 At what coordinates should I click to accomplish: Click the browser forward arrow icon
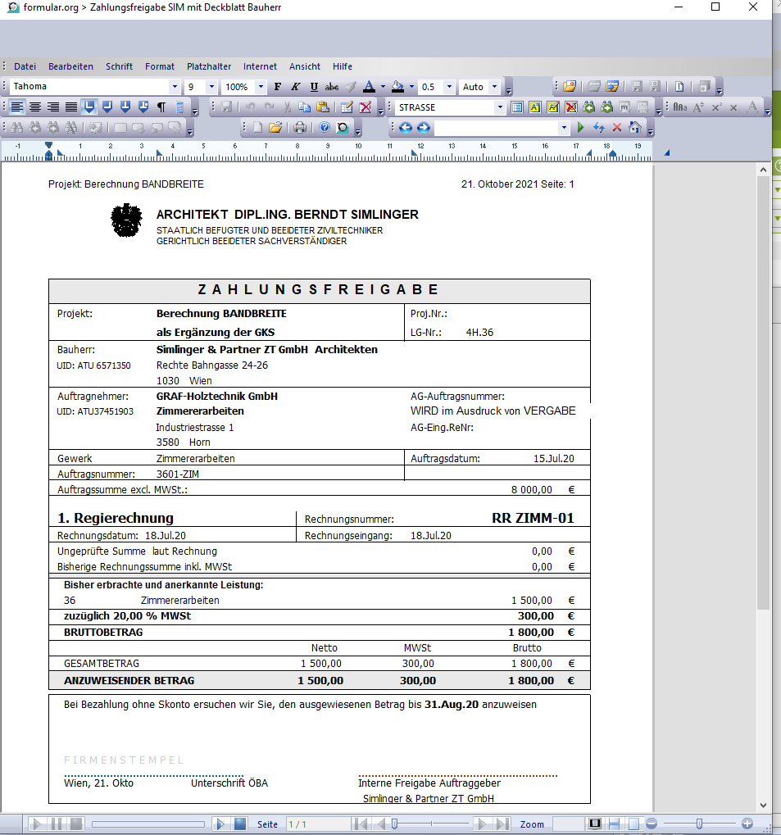(x=424, y=127)
